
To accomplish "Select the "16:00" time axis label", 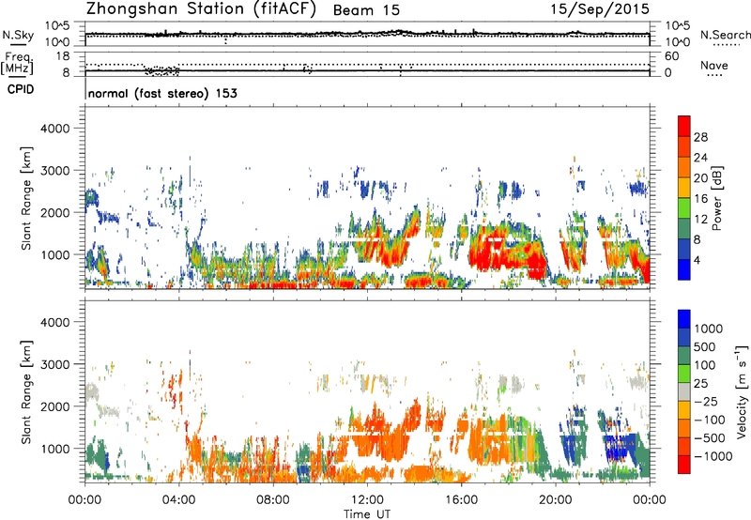I will pos(461,500).
